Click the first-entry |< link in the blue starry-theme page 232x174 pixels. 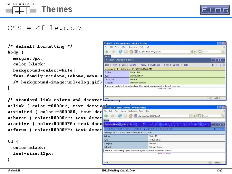coord(215,129)
